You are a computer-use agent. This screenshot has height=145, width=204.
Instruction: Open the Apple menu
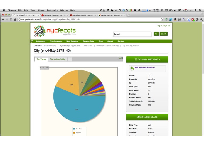pos(4,10)
